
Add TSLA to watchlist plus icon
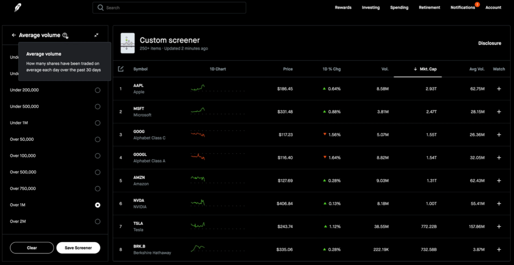point(499,226)
